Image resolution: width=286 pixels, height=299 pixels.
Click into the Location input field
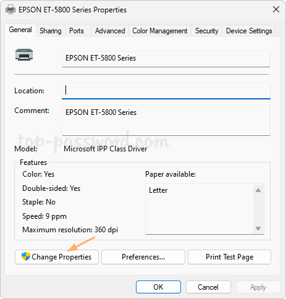pos(166,91)
